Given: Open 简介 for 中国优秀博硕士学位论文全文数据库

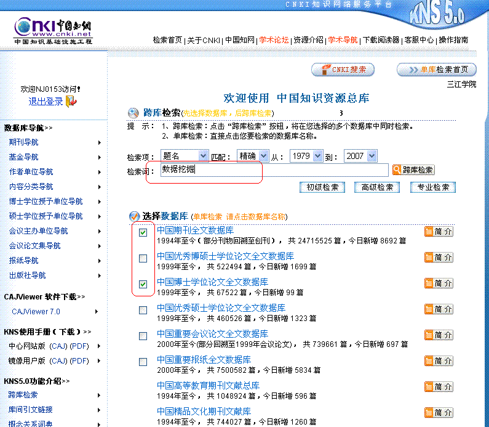Looking at the screenshot, I should click(x=439, y=258).
